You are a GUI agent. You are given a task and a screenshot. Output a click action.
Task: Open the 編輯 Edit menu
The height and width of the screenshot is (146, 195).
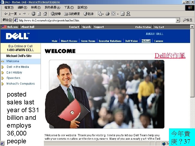(22, 8)
